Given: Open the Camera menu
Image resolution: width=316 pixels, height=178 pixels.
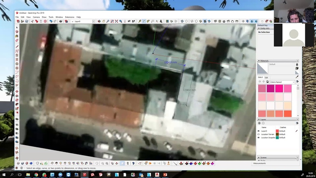Looking at the screenshot, I should coord(36,17).
